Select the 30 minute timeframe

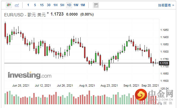pyautogui.click(x=49, y=5)
